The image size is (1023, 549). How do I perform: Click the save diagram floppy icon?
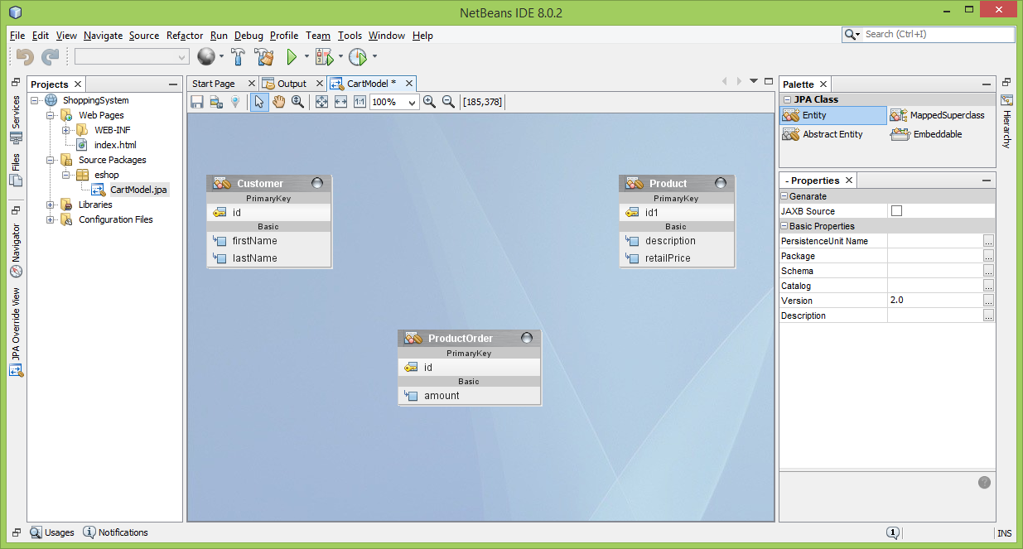pyautogui.click(x=197, y=102)
